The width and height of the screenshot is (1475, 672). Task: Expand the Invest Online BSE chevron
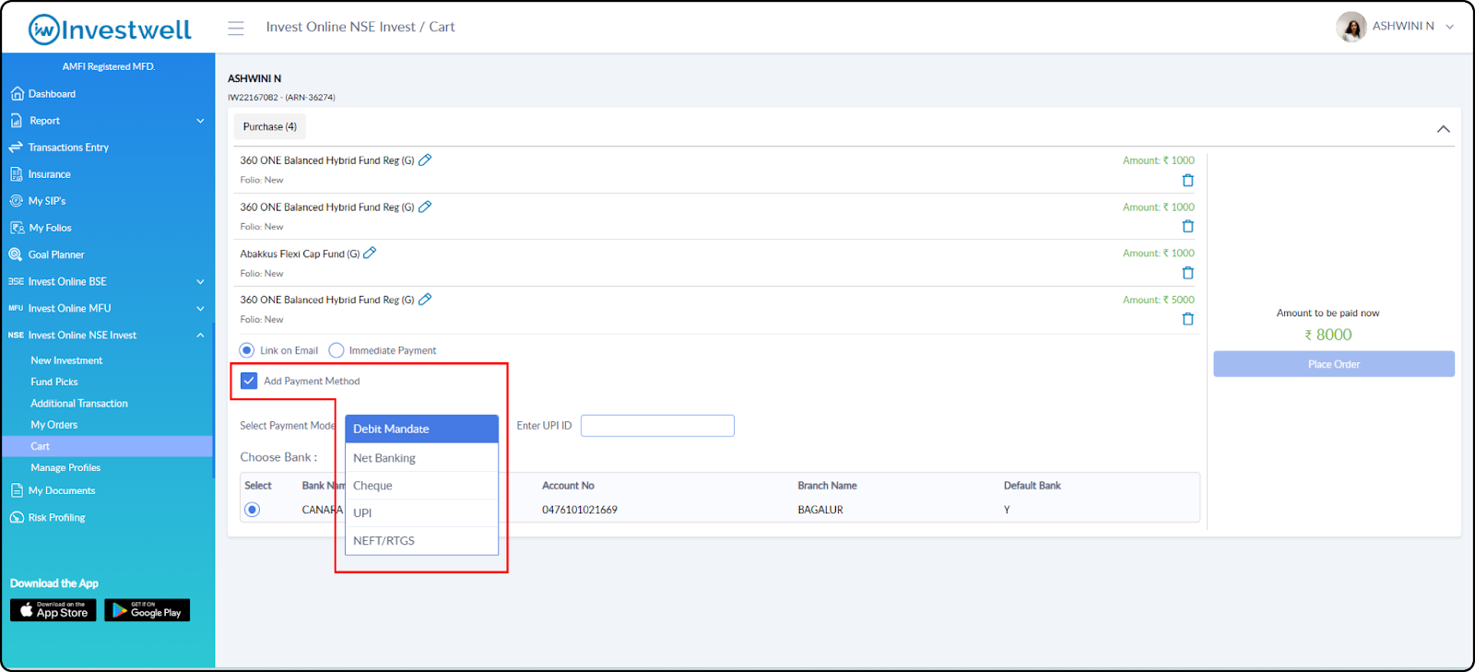click(200, 282)
